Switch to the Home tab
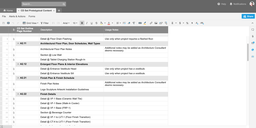The height and width of the screenshot is (128, 256). pos(8,10)
